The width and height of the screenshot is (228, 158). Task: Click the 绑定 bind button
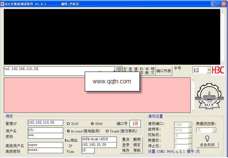point(137,145)
